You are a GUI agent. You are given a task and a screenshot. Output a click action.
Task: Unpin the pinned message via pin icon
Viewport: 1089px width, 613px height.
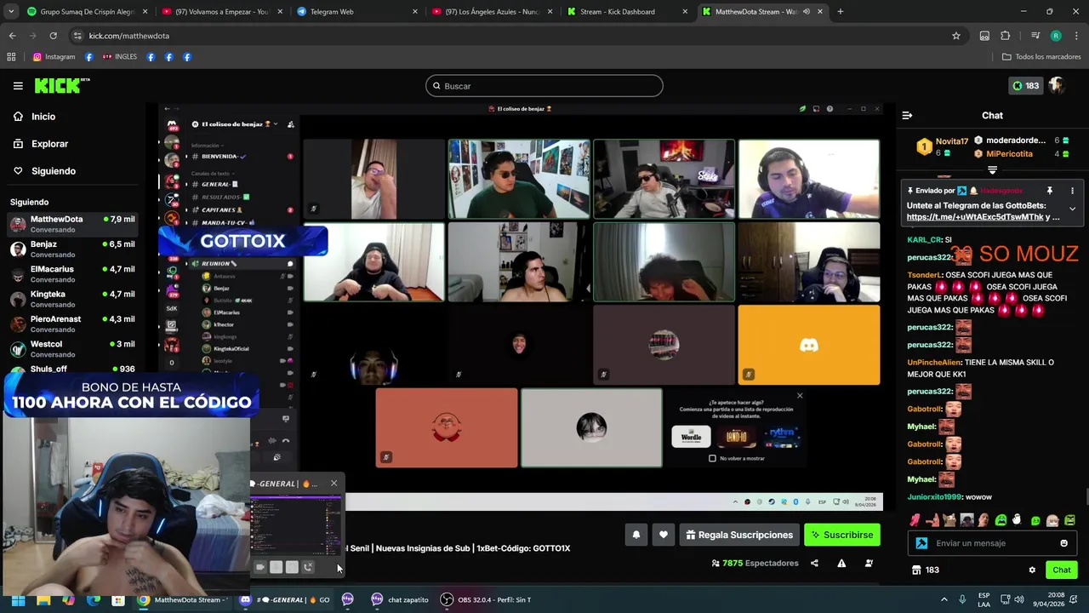pyautogui.click(x=1050, y=191)
